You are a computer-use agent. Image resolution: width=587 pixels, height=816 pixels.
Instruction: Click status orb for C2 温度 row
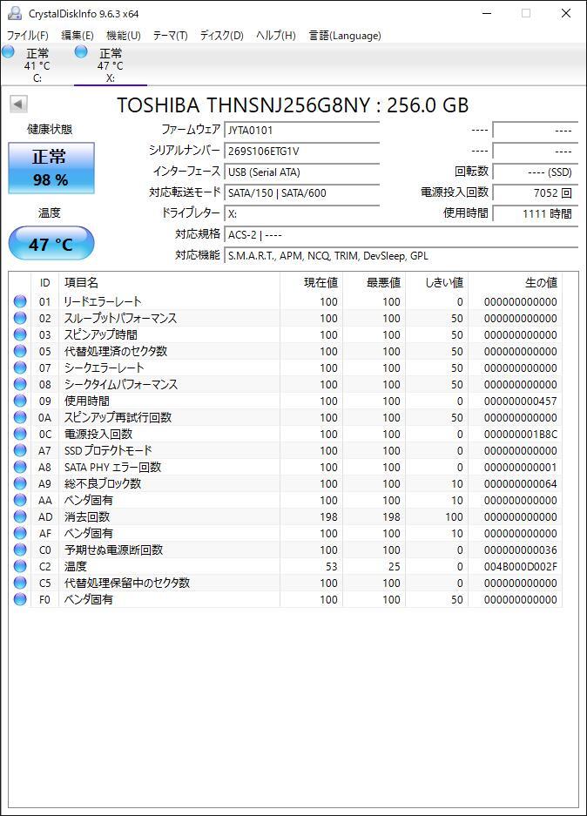pyautogui.click(x=20, y=566)
